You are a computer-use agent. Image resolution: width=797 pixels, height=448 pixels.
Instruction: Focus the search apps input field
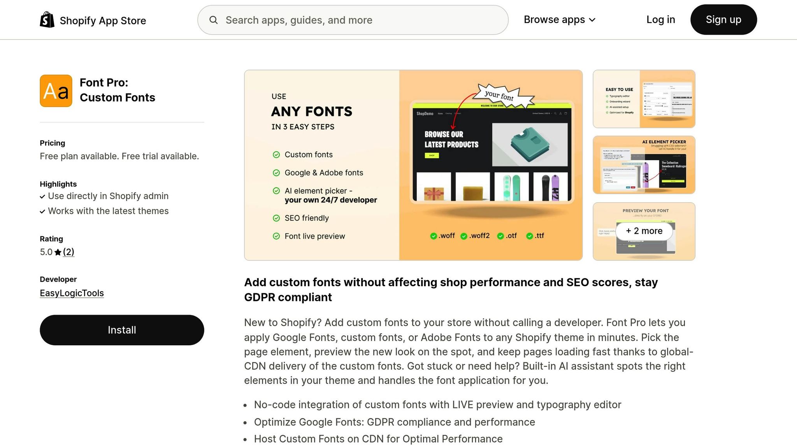353,20
